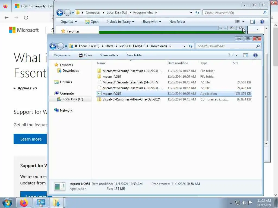Show hidden system tray icons
Viewport: 278px width, 208px height.
(x=231, y=203)
